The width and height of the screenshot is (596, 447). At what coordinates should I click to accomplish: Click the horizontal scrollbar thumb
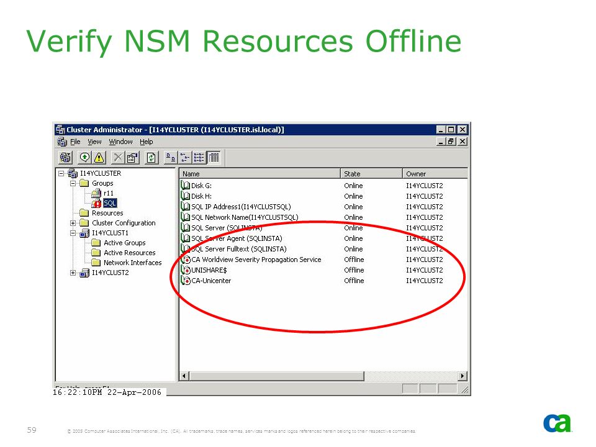(x=276, y=376)
